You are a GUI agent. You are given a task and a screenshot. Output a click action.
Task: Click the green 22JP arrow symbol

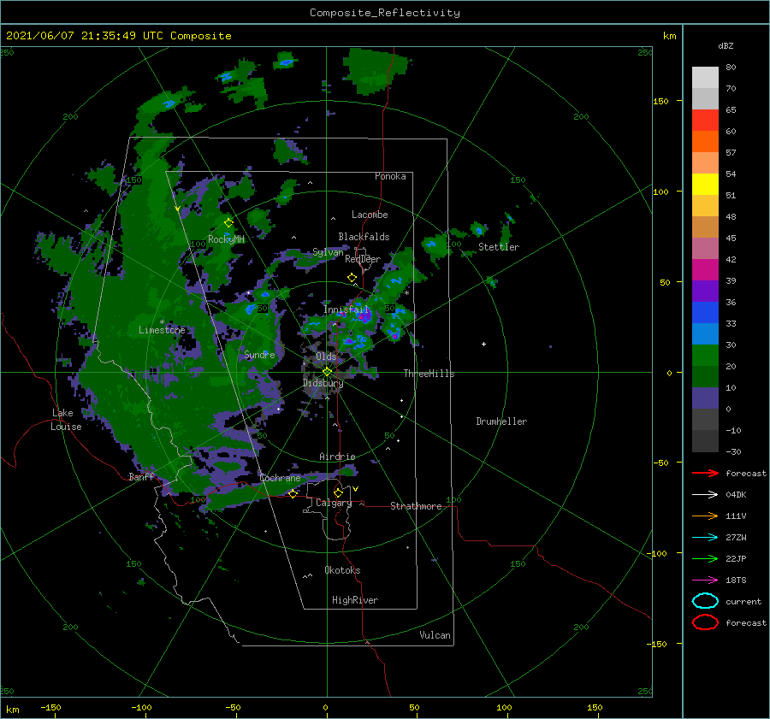(705, 558)
